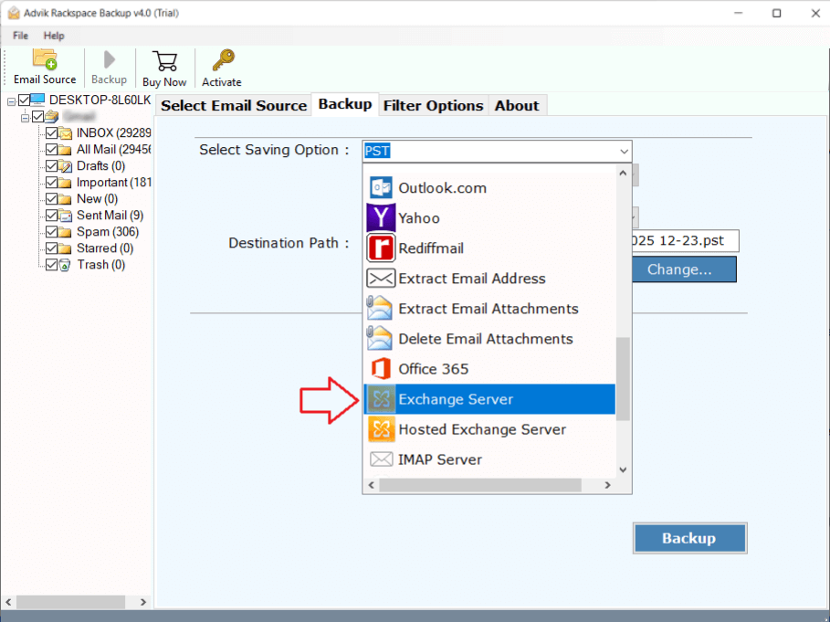Open the Select Saving Option dropdown arrow
830x622 pixels.
click(624, 152)
